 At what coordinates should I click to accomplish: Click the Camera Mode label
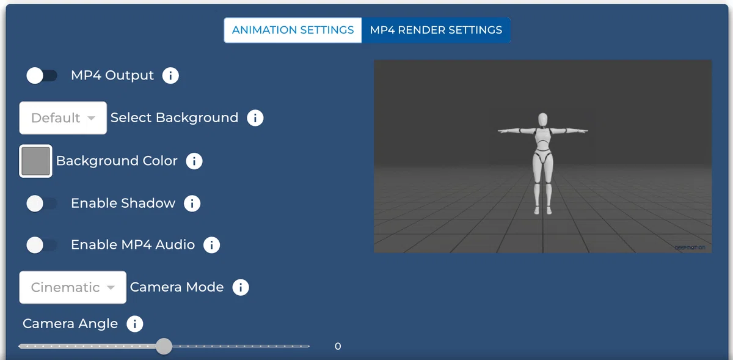click(x=177, y=287)
